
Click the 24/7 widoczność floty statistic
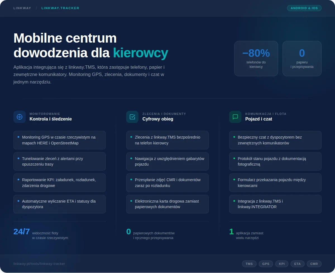tap(41, 233)
